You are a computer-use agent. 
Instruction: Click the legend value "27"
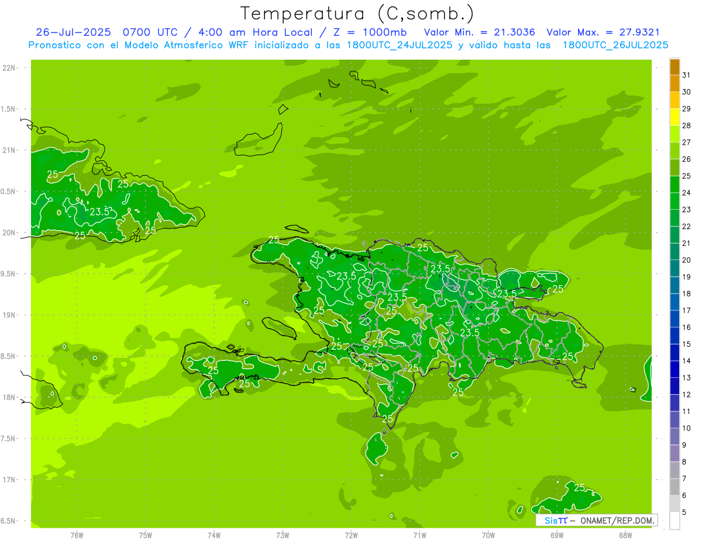pos(687,142)
